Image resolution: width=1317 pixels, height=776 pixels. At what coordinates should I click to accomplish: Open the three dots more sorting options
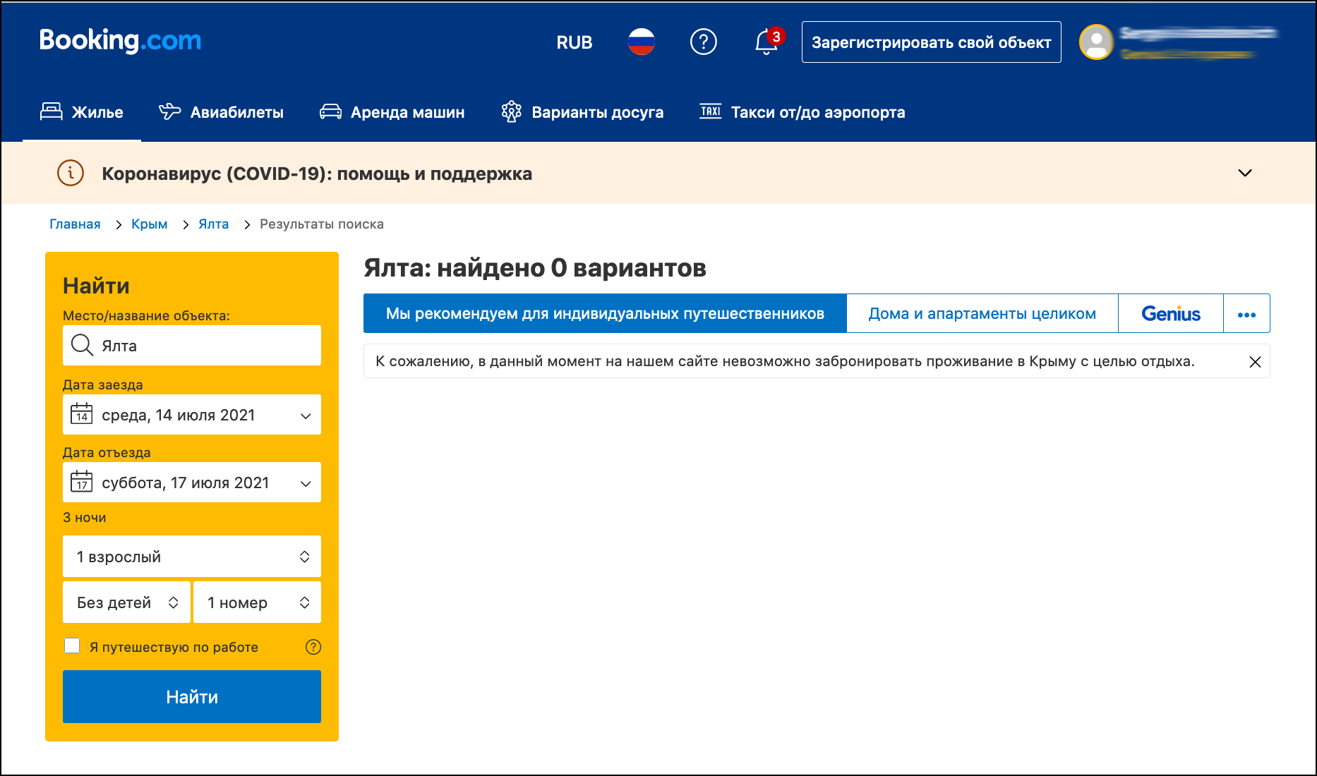[x=1246, y=314]
